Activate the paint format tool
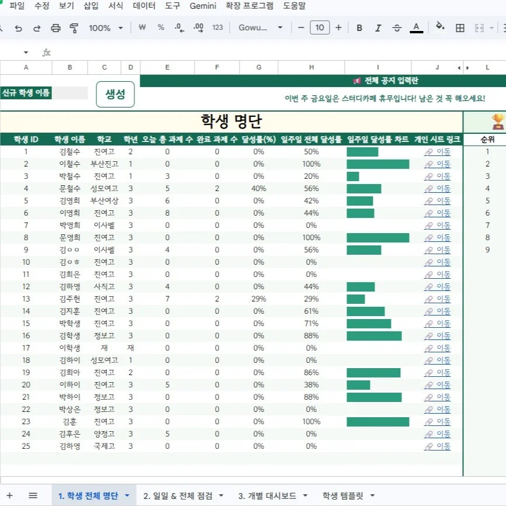The width and height of the screenshot is (506, 506). [74, 28]
